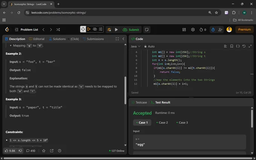Start the debugger with the bug icon

click(x=109, y=29)
